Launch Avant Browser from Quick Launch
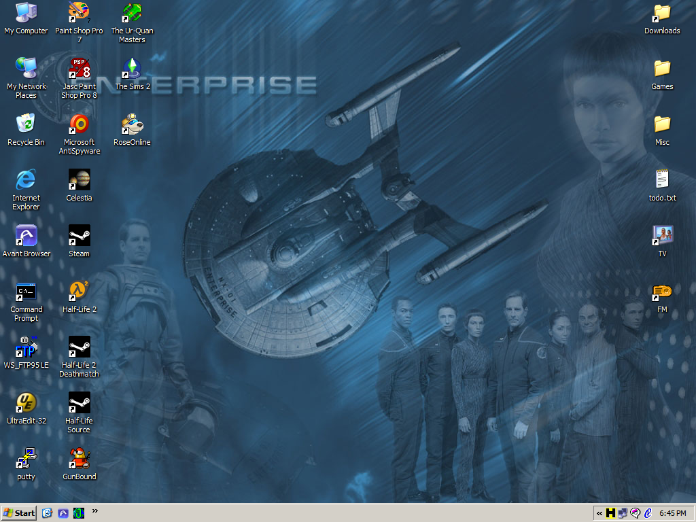 pos(63,513)
